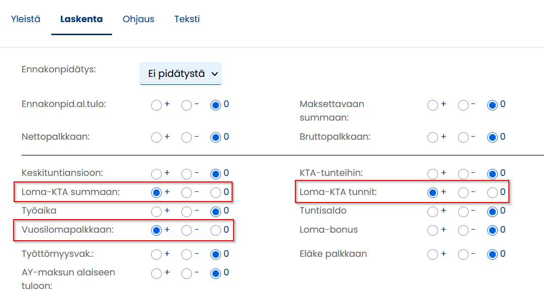Switch to the Ohjaus tab
Screen dimensions: 544x298
click(x=138, y=19)
